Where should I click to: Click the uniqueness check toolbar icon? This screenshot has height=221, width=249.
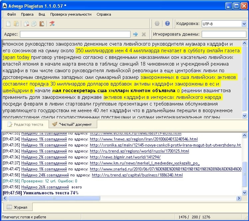(x=52, y=24)
